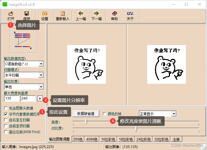The height and width of the screenshot is (150, 207).
Task: Click the max height field showing 240
Action: tap(28, 98)
